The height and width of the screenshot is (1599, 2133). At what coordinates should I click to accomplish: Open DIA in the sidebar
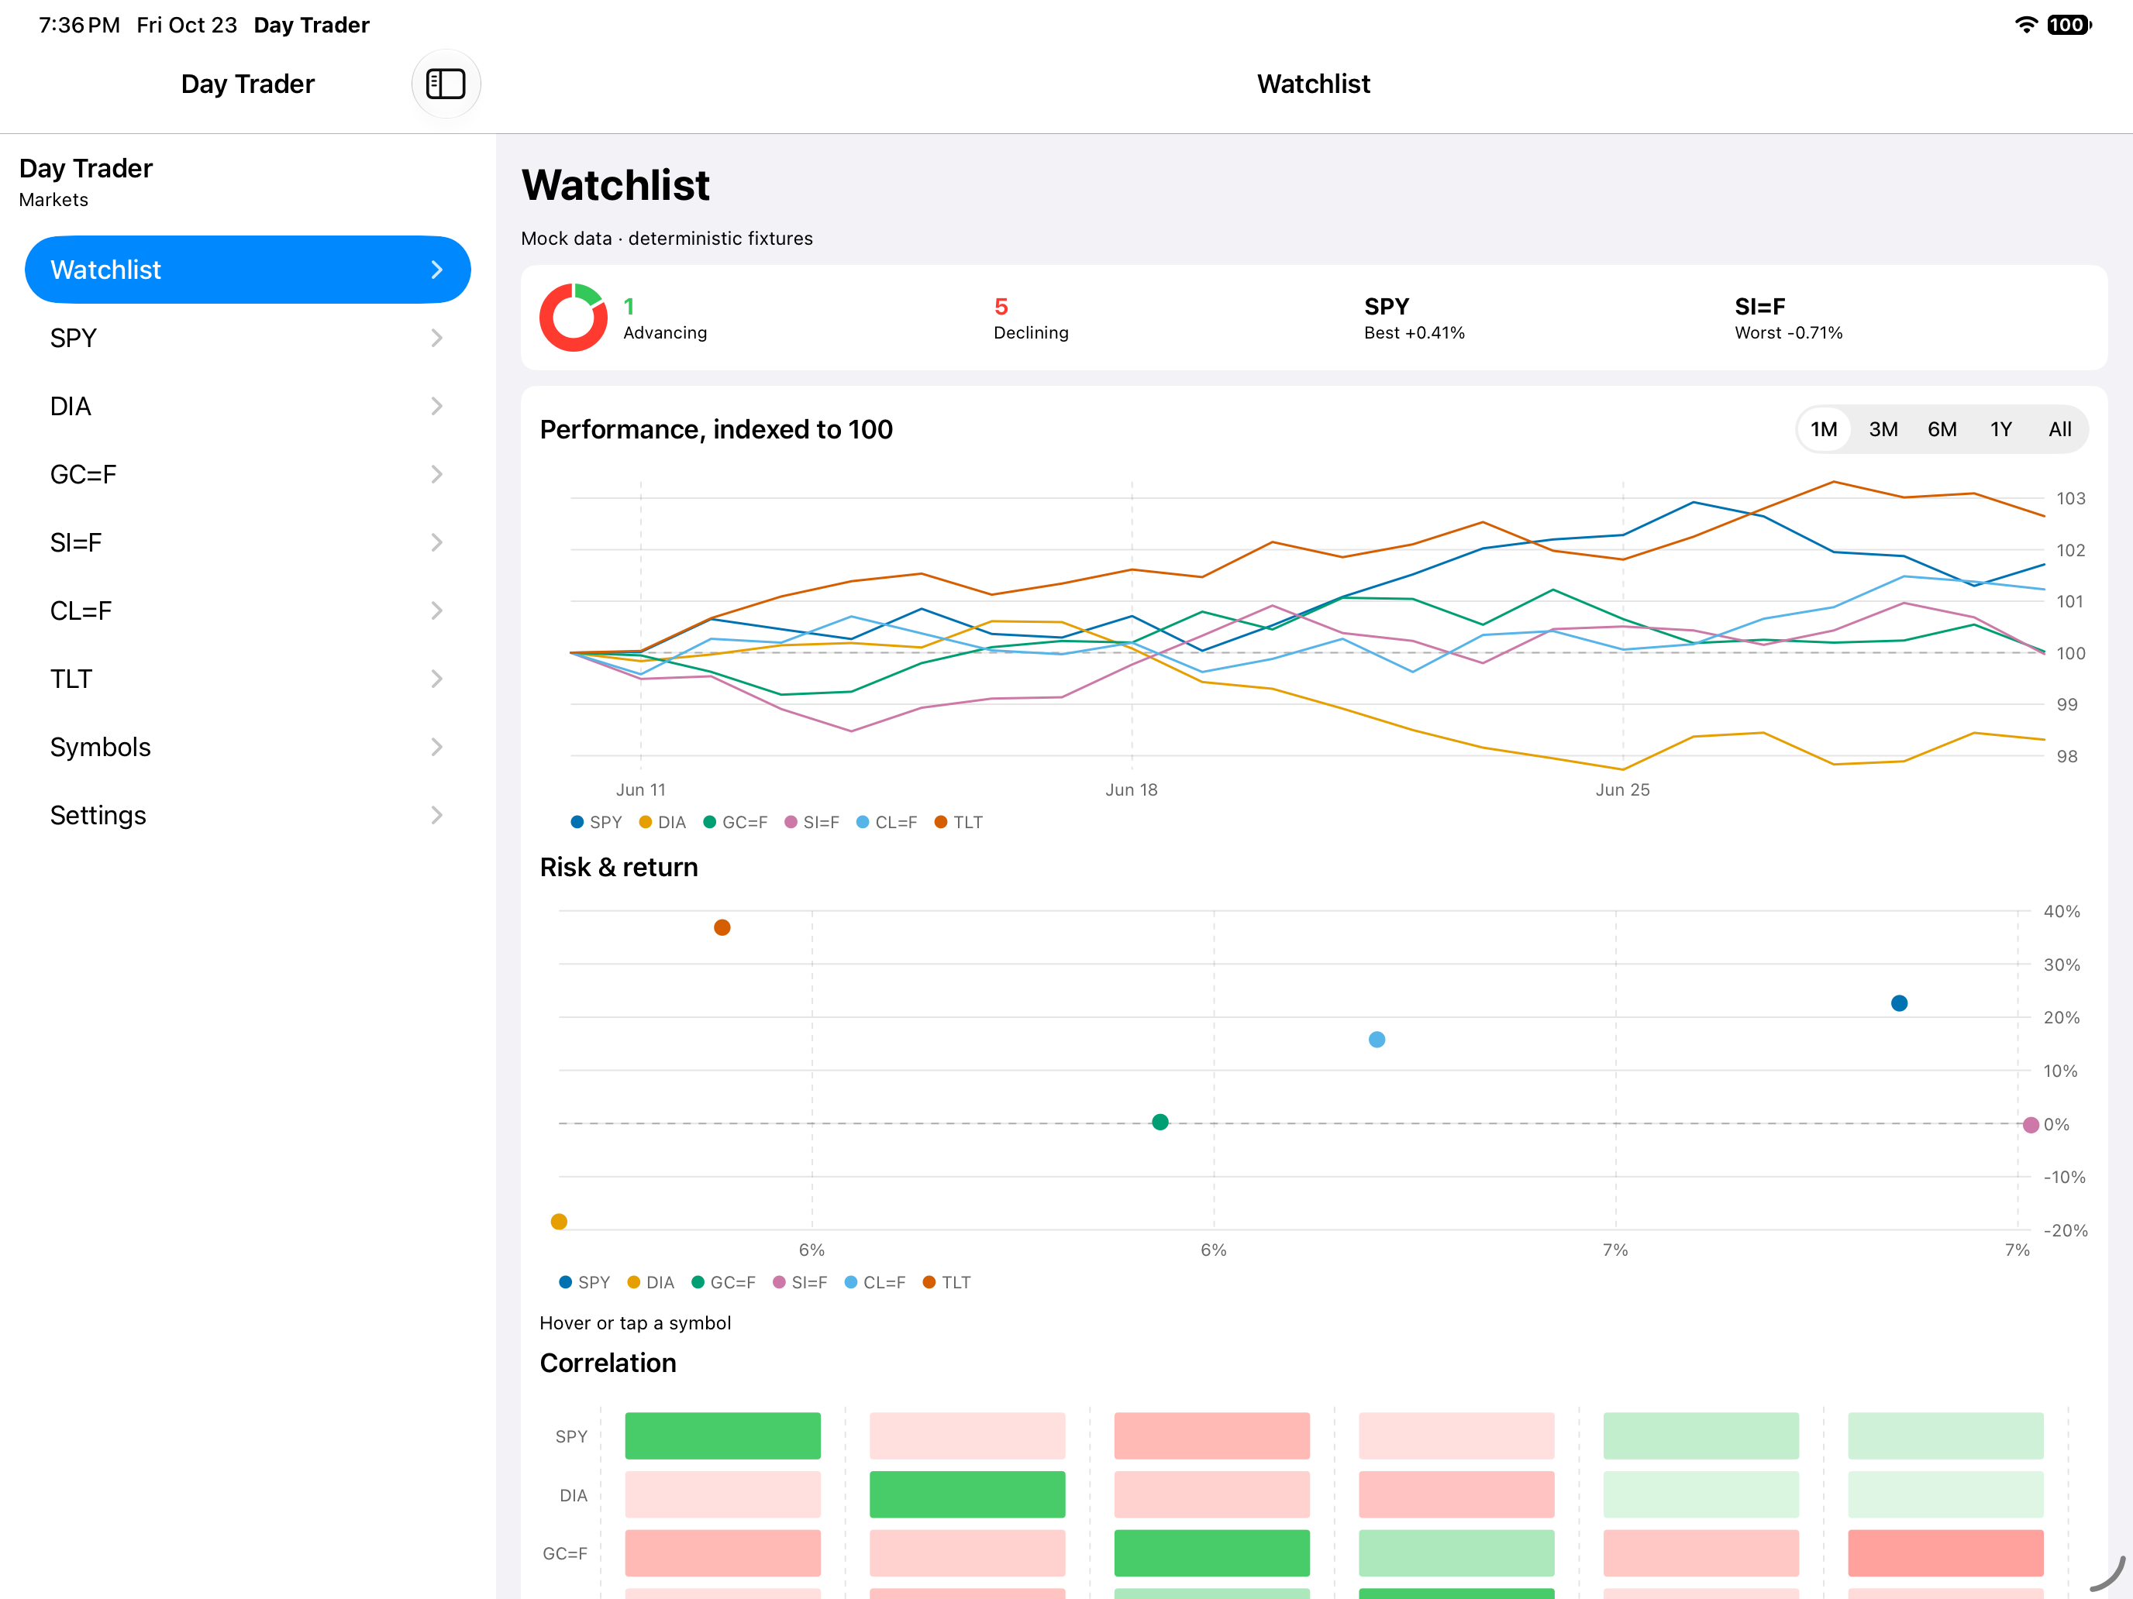(248, 407)
